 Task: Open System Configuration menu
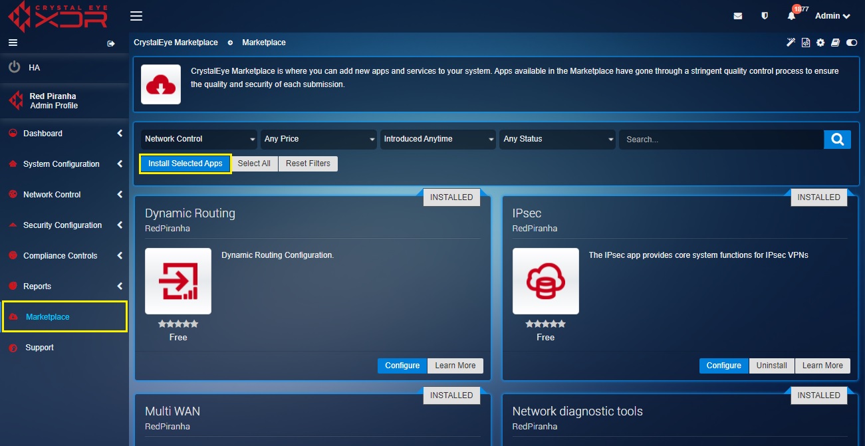coord(61,164)
